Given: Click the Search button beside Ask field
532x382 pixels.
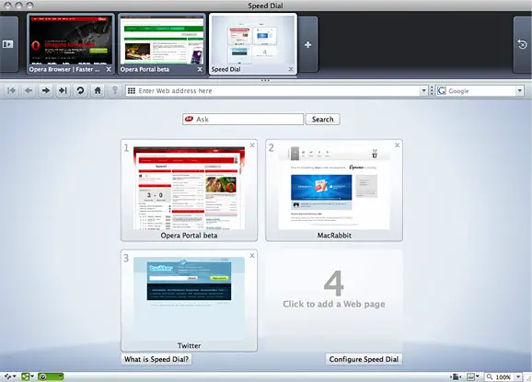Looking at the screenshot, I should 323,119.
